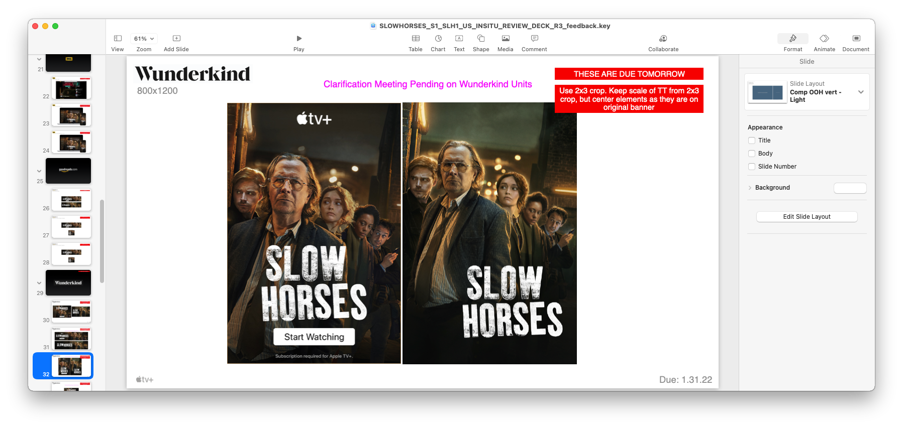The width and height of the screenshot is (903, 428).
Task: Insert a Text box
Action: 459,39
